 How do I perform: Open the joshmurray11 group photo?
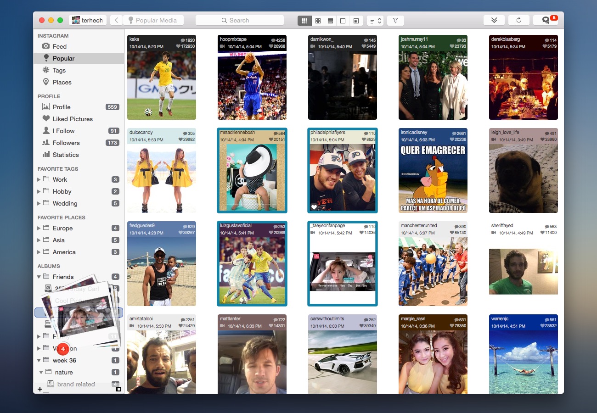tap(433, 78)
